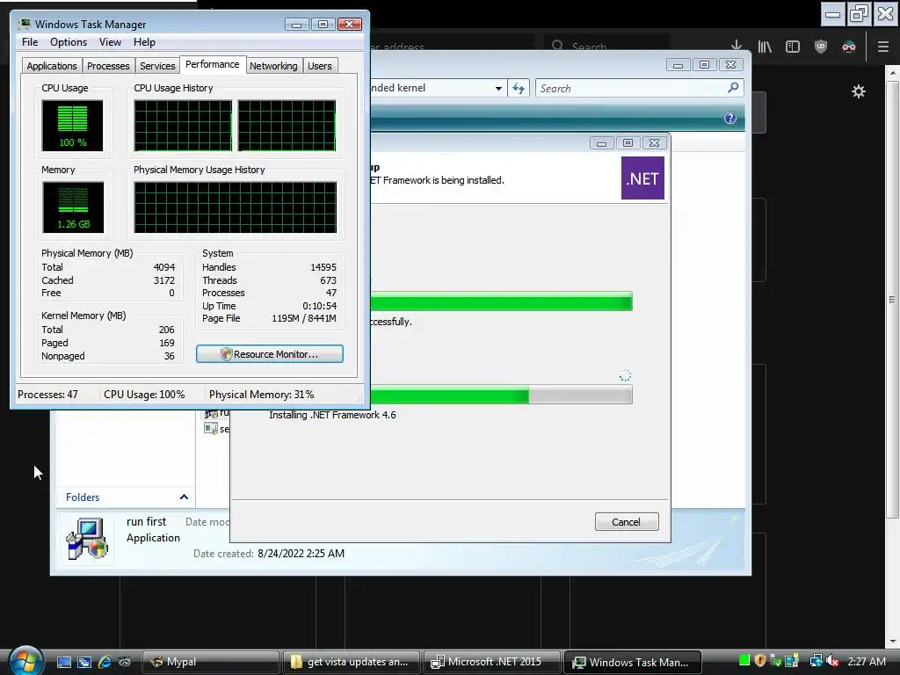Click the magnifier in Explorer search box
Image resolution: width=900 pixels, height=675 pixels.
tap(733, 87)
